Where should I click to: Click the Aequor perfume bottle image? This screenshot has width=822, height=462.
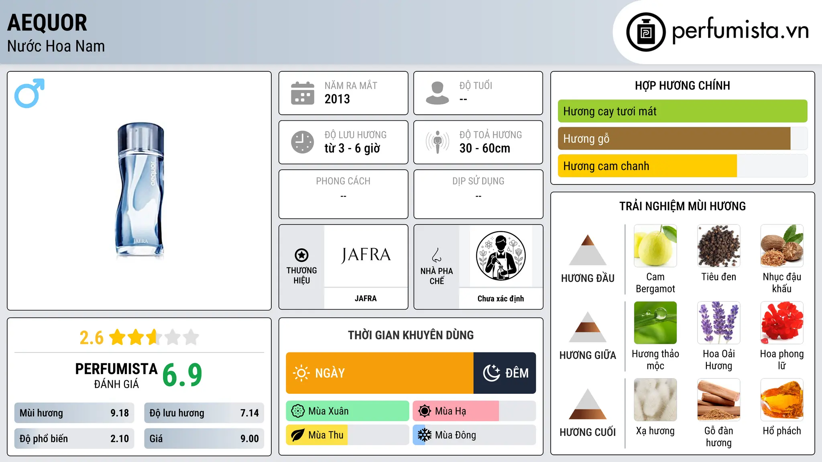tap(140, 190)
